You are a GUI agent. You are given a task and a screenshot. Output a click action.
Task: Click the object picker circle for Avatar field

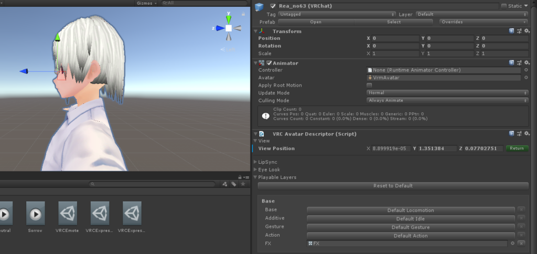pyautogui.click(x=526, y=78)
